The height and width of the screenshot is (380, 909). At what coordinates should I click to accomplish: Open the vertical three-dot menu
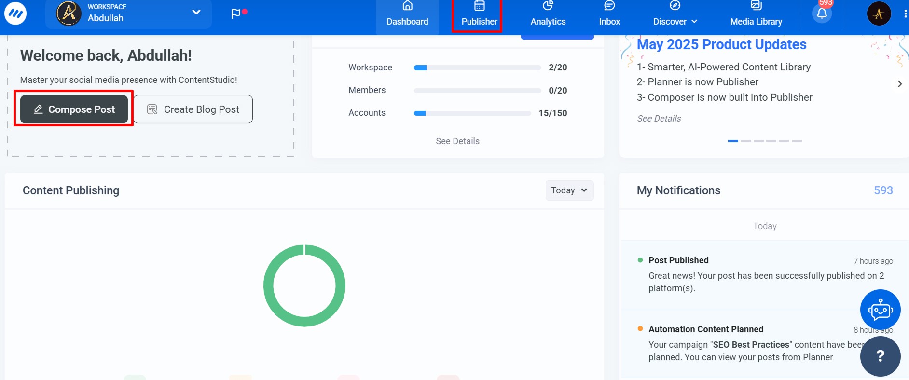(x=905, y=14)
